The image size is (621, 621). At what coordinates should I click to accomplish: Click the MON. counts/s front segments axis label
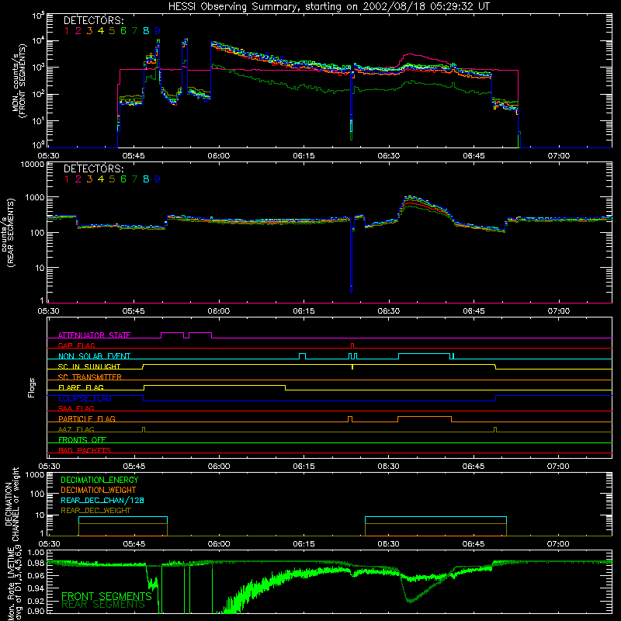click(x=19, y=81)
